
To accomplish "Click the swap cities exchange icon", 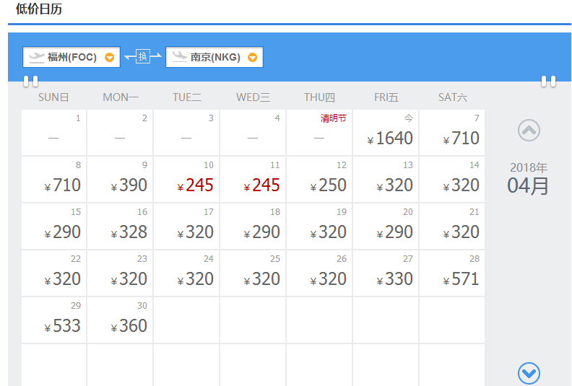I will [x=142, y=56].
